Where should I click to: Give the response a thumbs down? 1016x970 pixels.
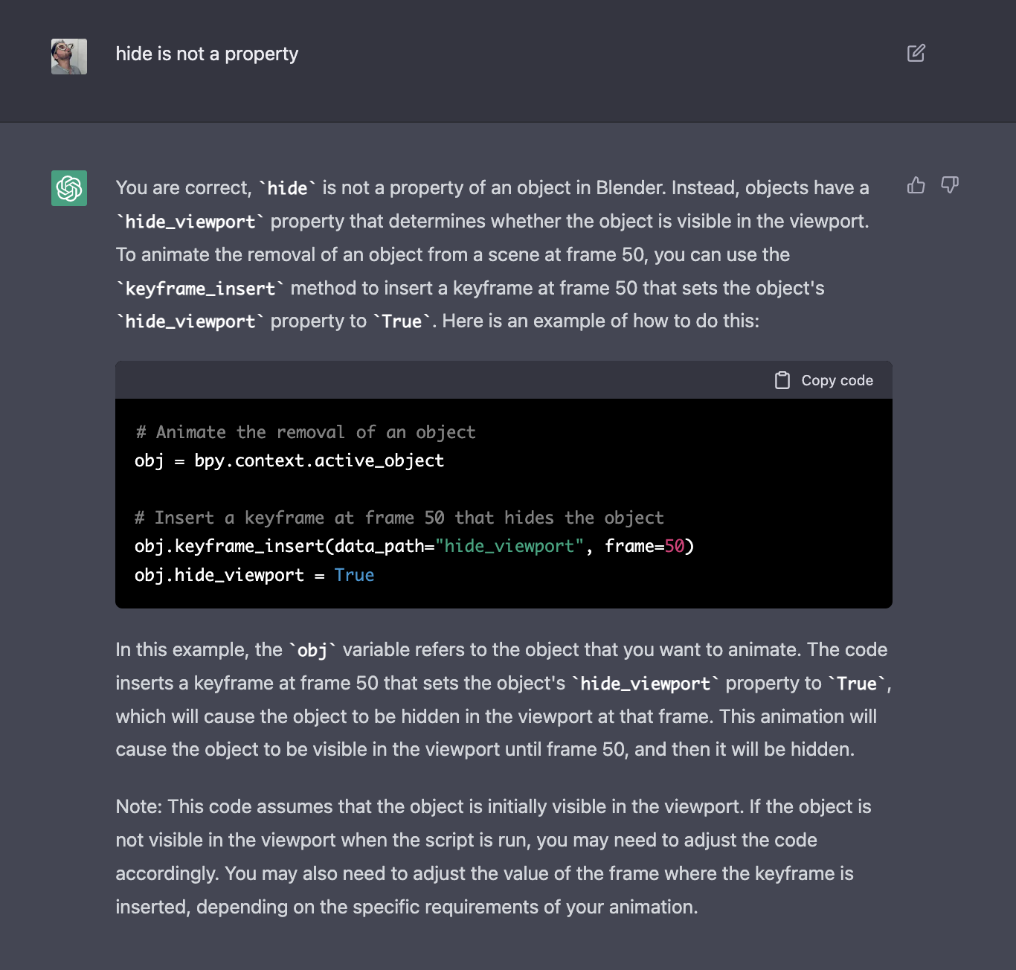coord(950,185)
